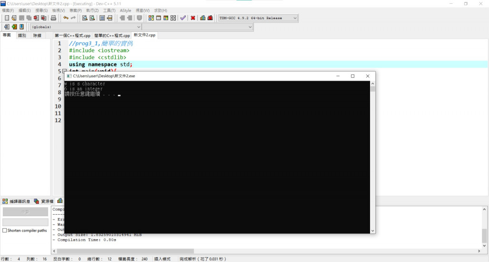Open the (globals) scope dropdown

(x=86, y=27)
